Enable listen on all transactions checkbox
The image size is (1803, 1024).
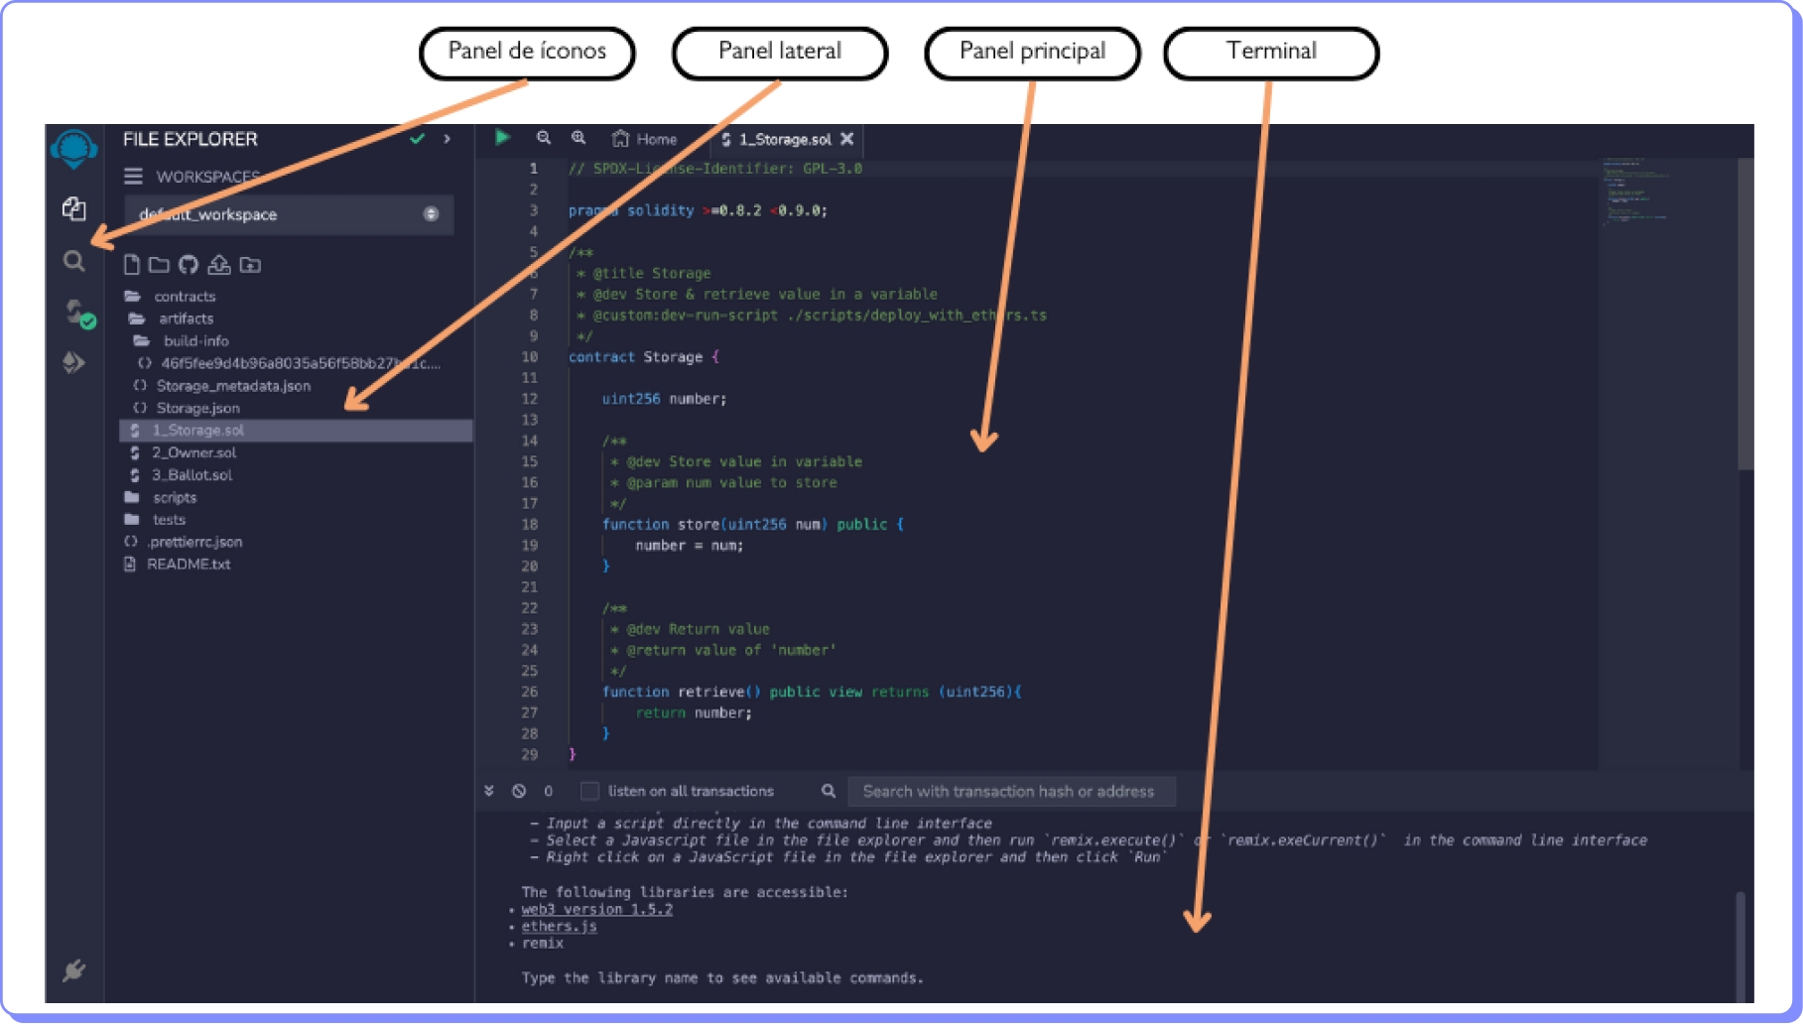coord(589,791)
